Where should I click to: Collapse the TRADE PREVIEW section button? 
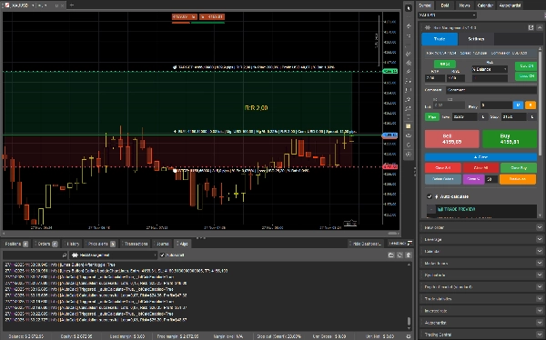[431, 209]
